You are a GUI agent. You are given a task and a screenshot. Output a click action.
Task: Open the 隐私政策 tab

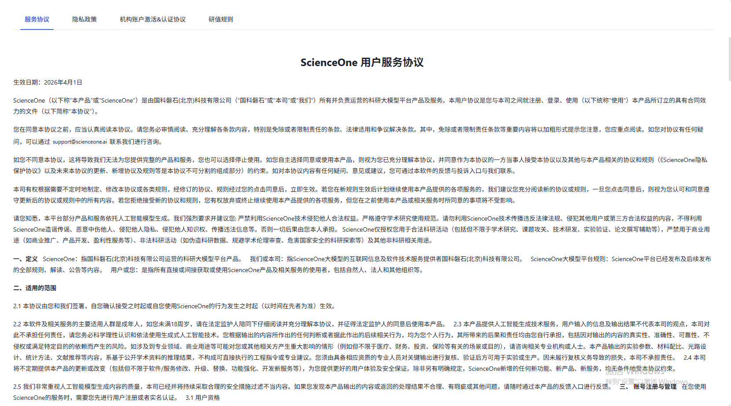pyautogui.click(x=84, y=19)
